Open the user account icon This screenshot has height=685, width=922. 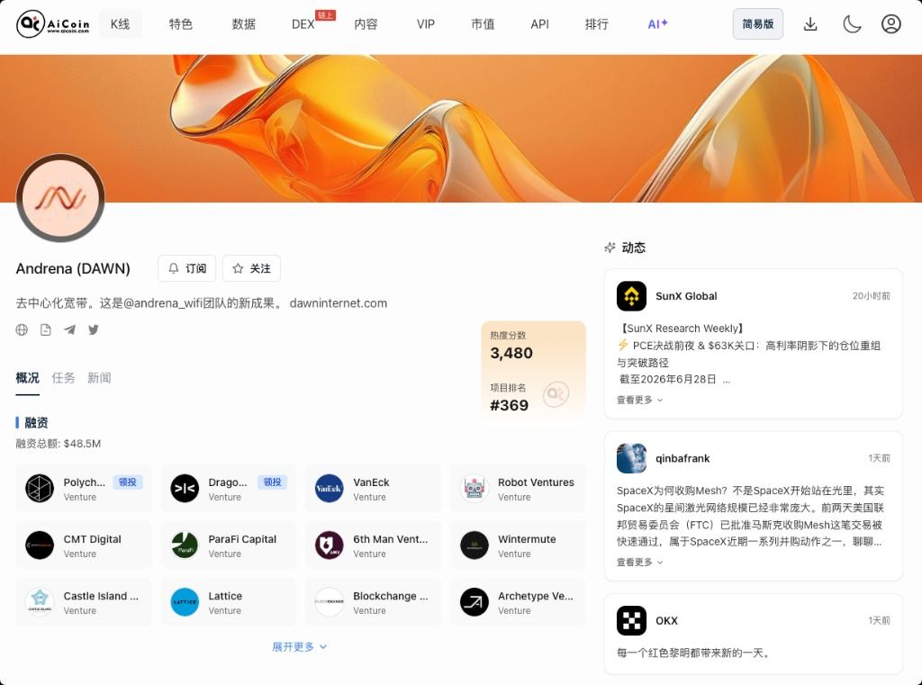click(x=890, y=24)
